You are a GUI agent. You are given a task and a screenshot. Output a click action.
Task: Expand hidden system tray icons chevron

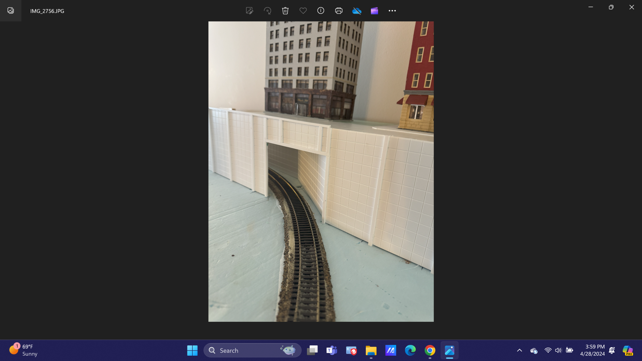coord(519,350)
